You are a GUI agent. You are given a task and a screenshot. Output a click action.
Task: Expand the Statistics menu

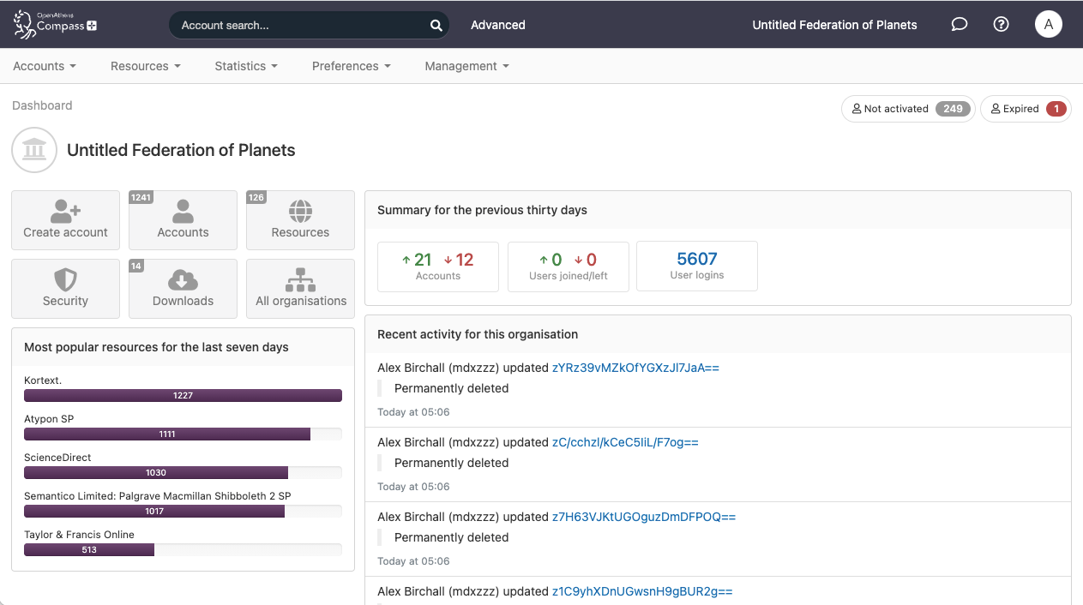pos(245,66)
